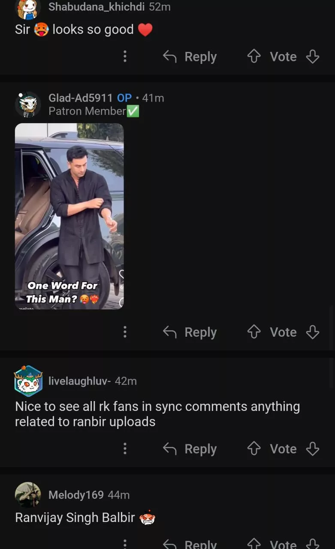
Task: Reply to Glad-Ad5911's image comment
Action: point(190,332)
